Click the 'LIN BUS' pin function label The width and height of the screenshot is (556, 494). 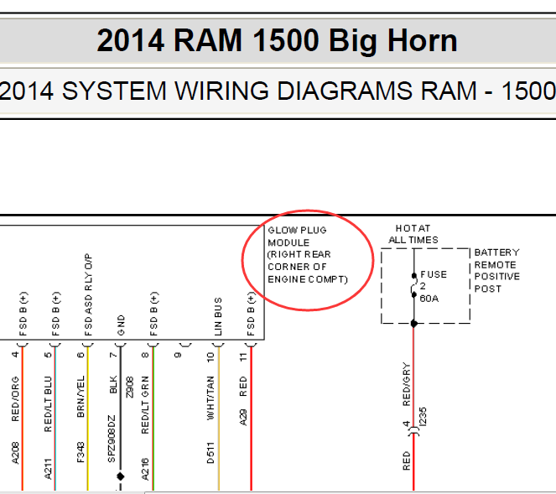coord(218,317)
